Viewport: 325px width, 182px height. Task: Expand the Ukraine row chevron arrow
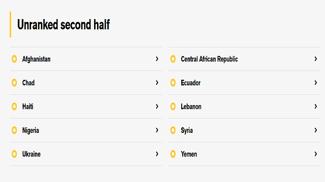tap(157, 154)
